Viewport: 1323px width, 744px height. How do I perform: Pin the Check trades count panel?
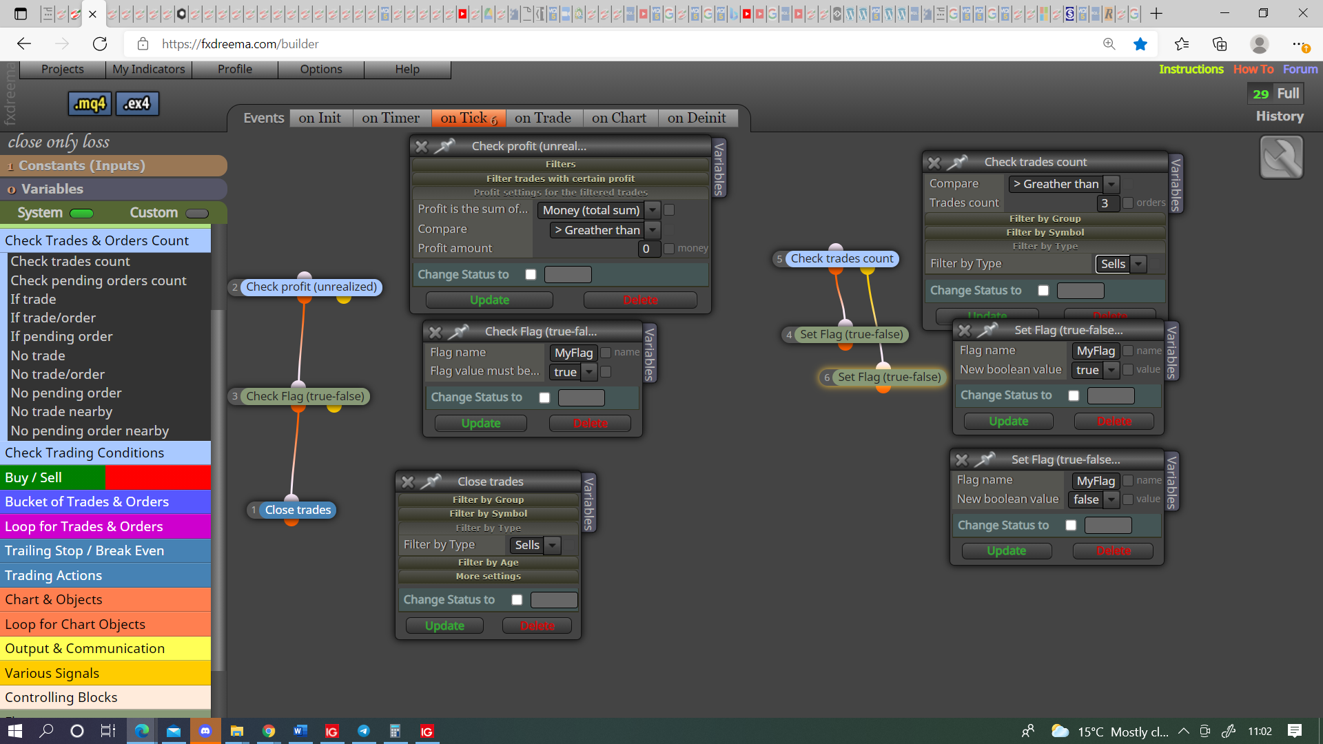[958, 163]
